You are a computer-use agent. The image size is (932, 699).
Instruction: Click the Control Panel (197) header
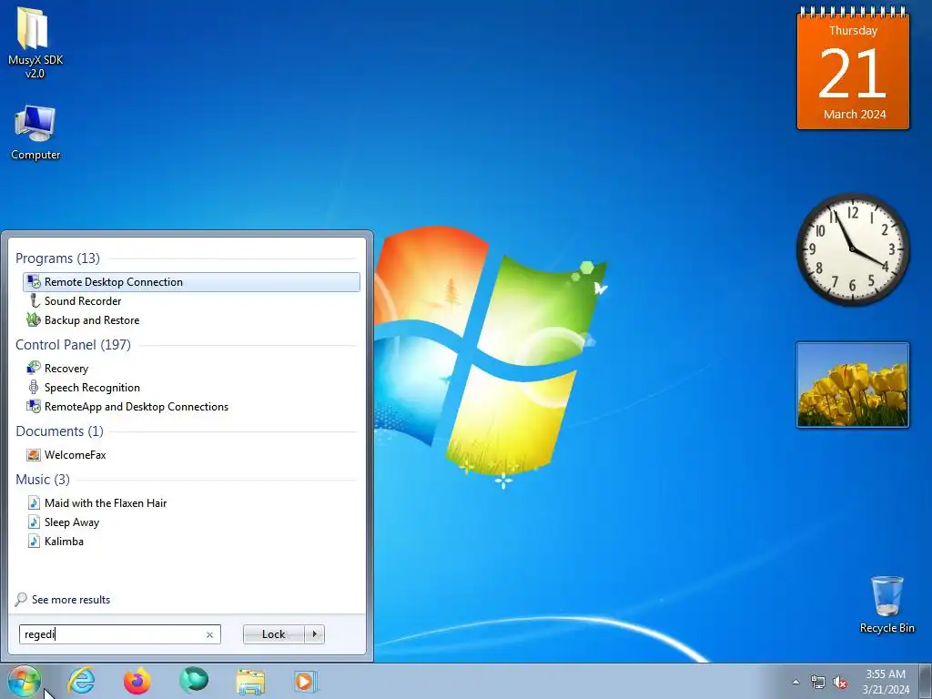point(73,345)
